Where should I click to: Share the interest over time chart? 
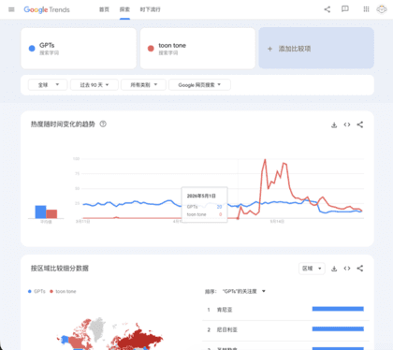click(360, 124)
